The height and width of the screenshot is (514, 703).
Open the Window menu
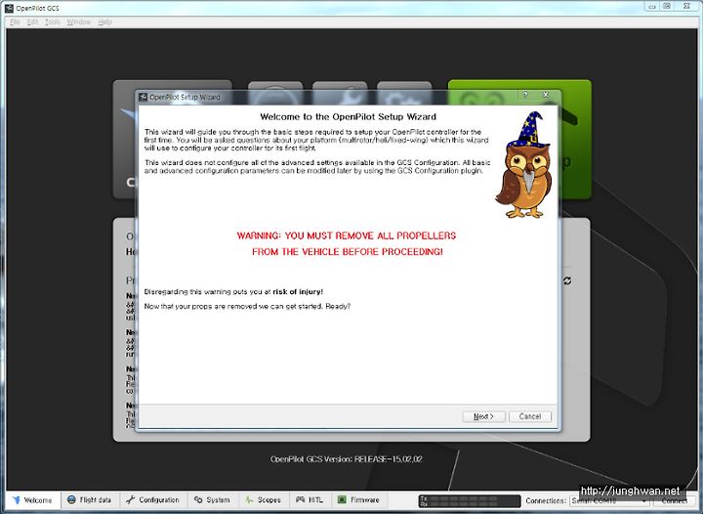(78, 21)
